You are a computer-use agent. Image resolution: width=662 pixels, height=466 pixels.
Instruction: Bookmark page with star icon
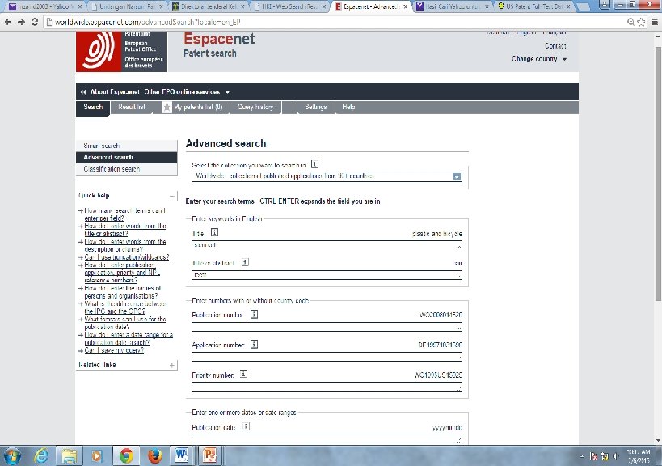pos(641,22)
